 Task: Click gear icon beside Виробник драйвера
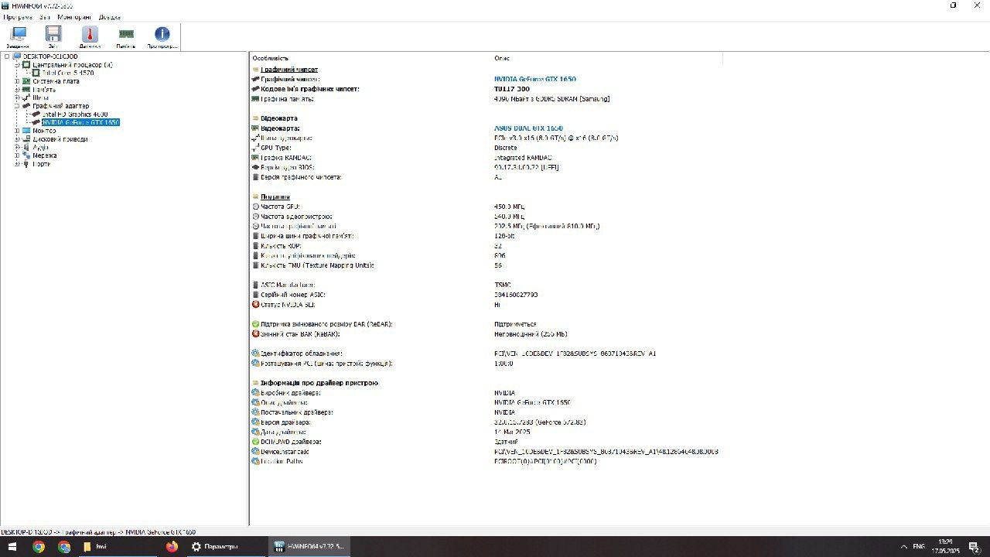pyautogui.click(x=256, y=393)
